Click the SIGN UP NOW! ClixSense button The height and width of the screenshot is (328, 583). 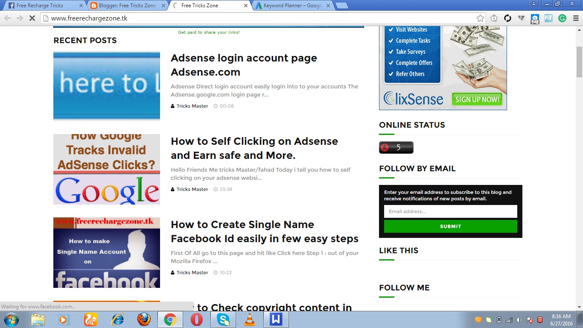click(477, 100)
